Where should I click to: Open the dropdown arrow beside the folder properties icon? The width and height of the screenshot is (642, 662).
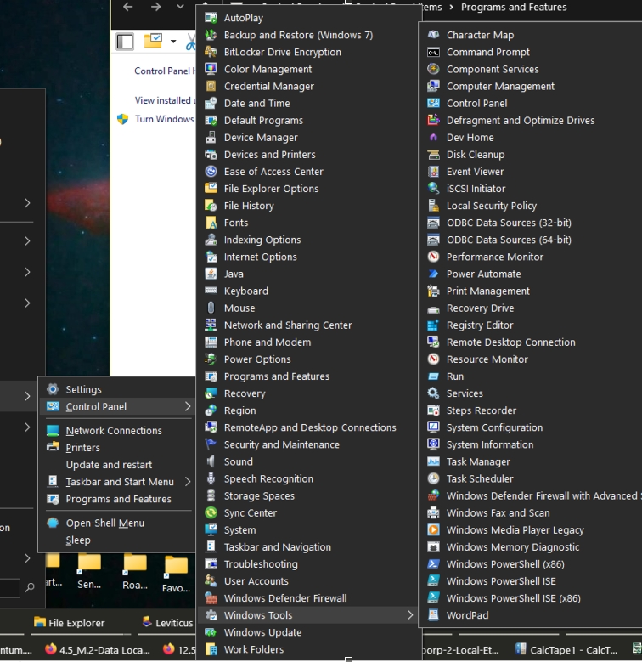coord(173,42)
